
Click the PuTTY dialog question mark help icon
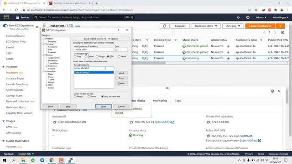pyautogui.click(x=119, y=30)
